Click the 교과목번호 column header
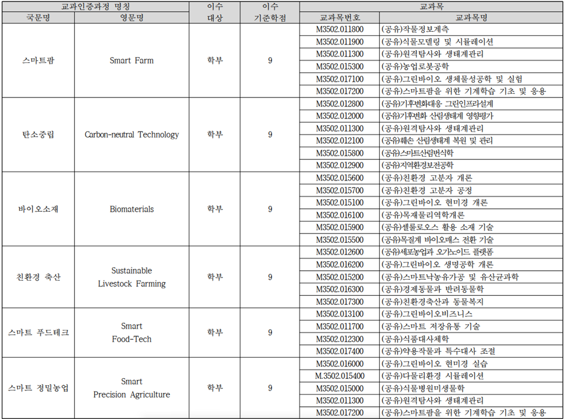564x419 pixels. (x=340, y=18)
